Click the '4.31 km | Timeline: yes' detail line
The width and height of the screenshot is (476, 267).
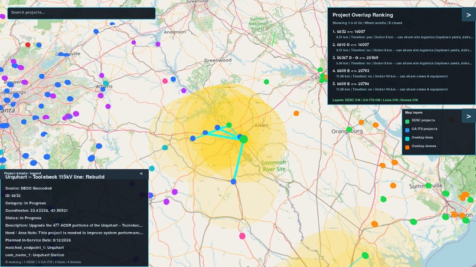[x=404, y=37]
